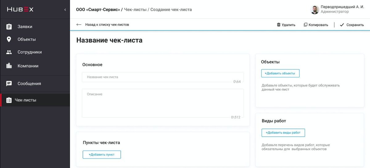Click the Сообщения chat bubble icon
Viewport: 370px width, 168px height.
9,84
